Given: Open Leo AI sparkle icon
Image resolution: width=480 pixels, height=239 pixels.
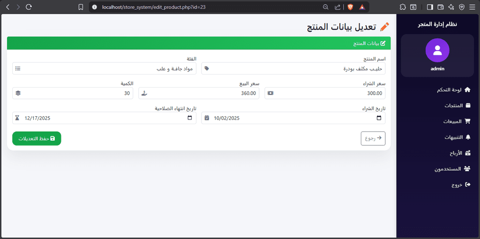Looking at the screenshot, I should pyautogui.click(x=451, y=7).
